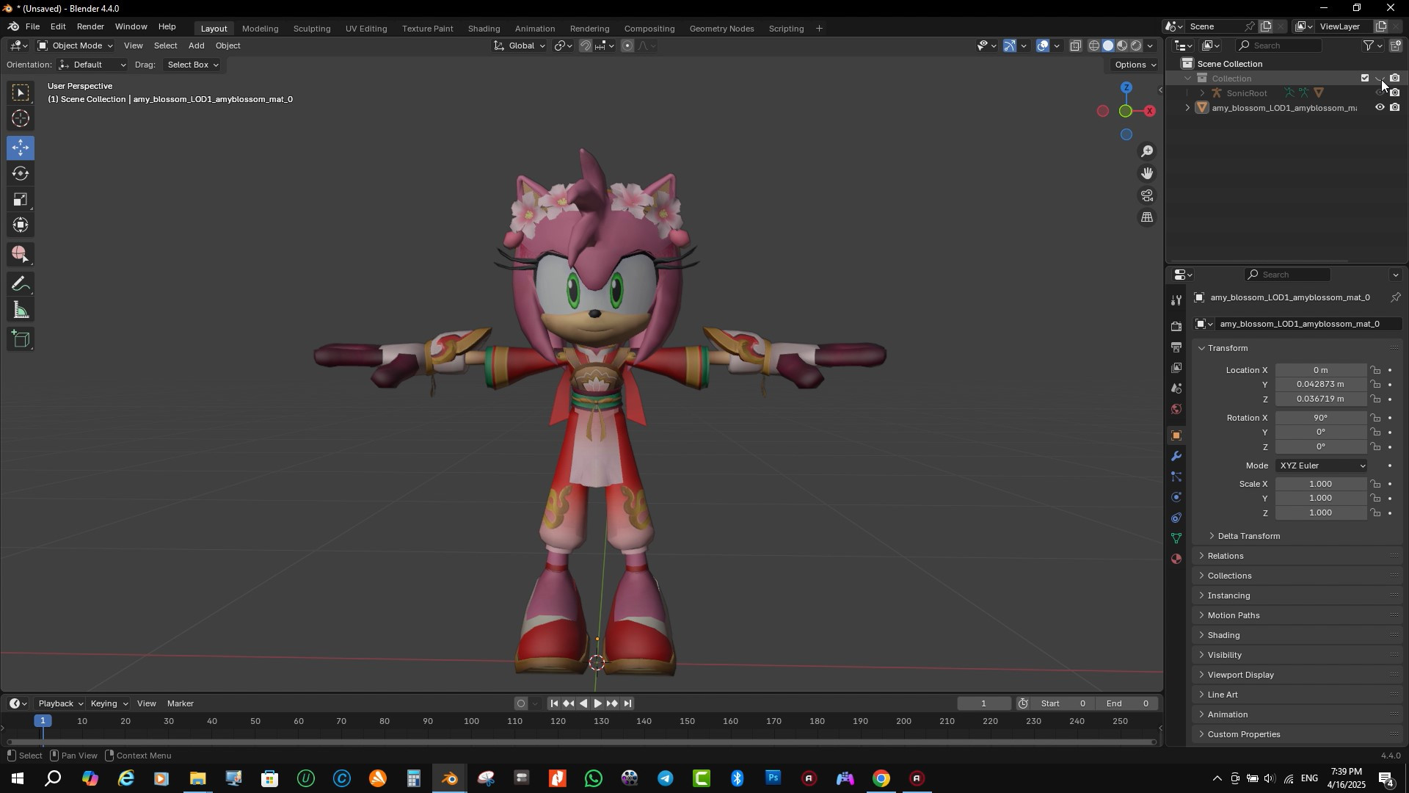Open the Object Mode dropdown

coord(73,46)
